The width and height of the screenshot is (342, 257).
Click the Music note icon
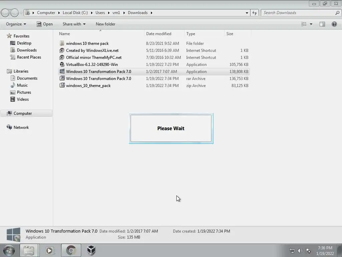click(13, 85)
